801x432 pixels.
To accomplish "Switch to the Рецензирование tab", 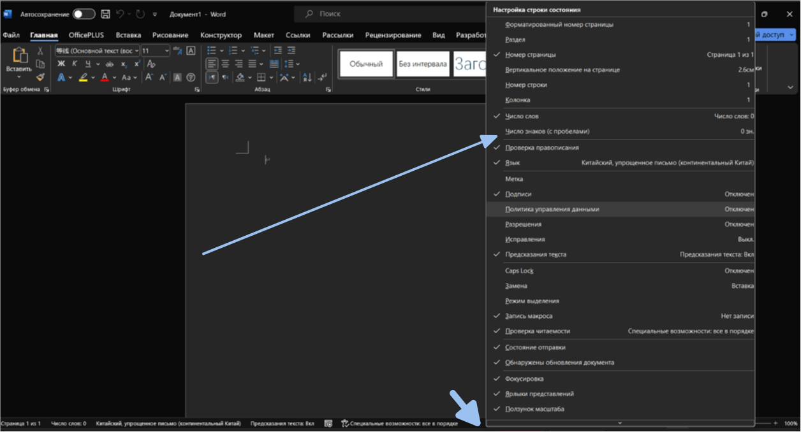I will point(393,35).
